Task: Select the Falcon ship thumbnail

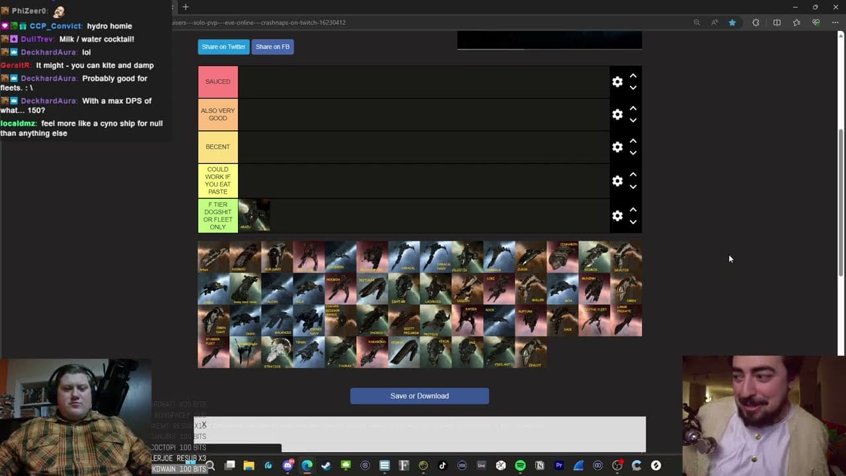Action: 278,289
